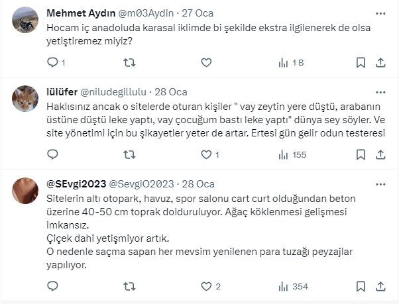Like Mehmet Aydın's tweet
This screenshot has width=401, height=304.
[x=206, y=63]
